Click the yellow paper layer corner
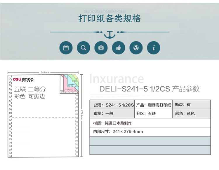The height and width of the screenshot is (170, 219). tap(77, 78)
